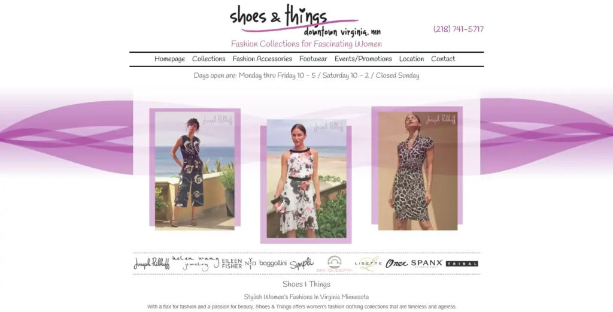Image resolution: width=613 pixels, height=312 pixels.
Task: Call the (218) 741-5717 phone link
Action: click(459, 29)
